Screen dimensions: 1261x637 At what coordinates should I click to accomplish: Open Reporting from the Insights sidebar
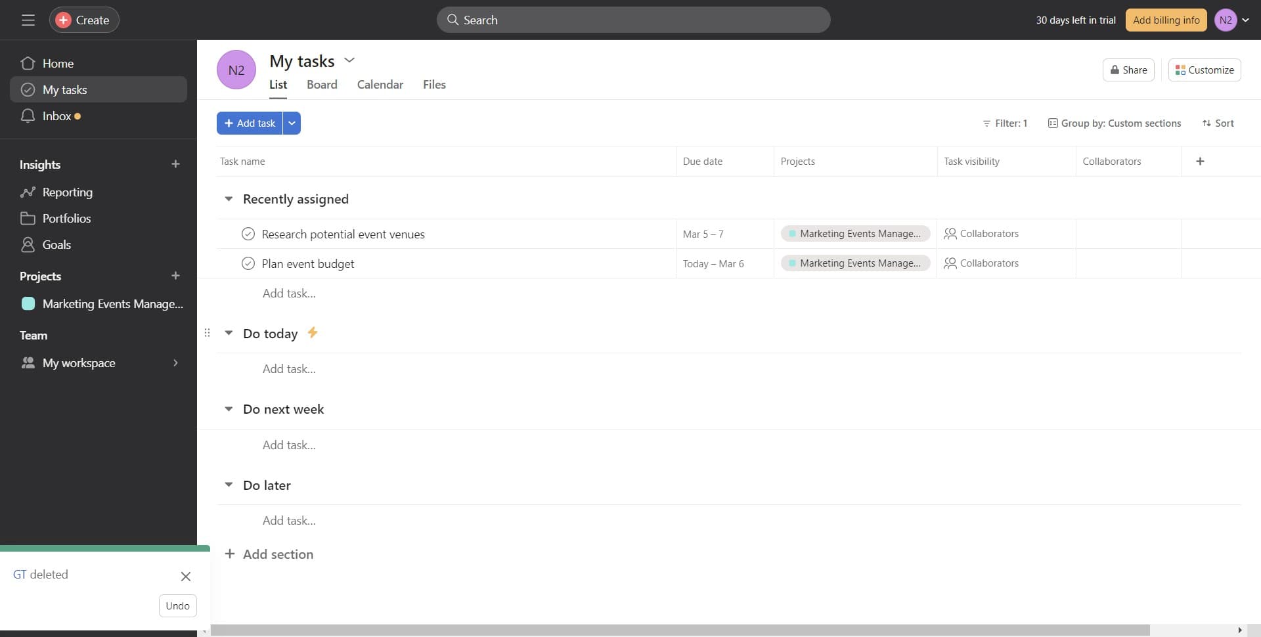68,192
